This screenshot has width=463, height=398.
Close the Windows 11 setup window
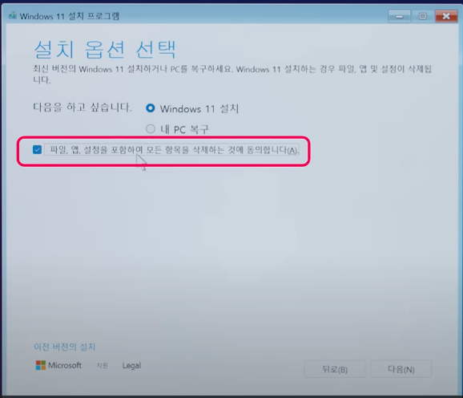(x=446, y=16)
